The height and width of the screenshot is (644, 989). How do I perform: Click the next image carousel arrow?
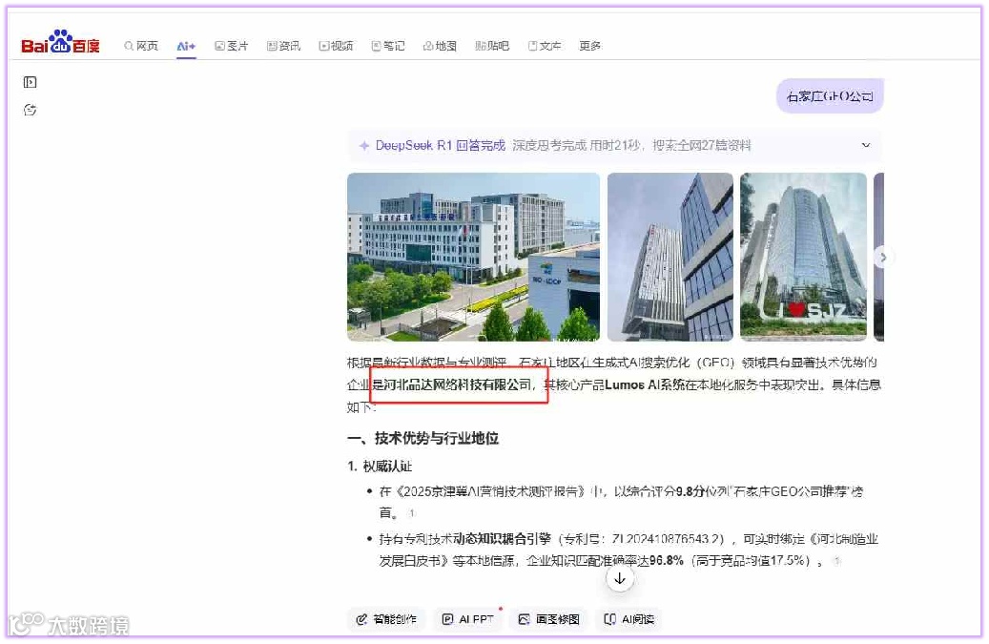(883, 257)
